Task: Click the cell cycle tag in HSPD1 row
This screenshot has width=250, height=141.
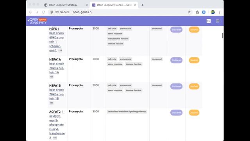Action: click(112, 29)
